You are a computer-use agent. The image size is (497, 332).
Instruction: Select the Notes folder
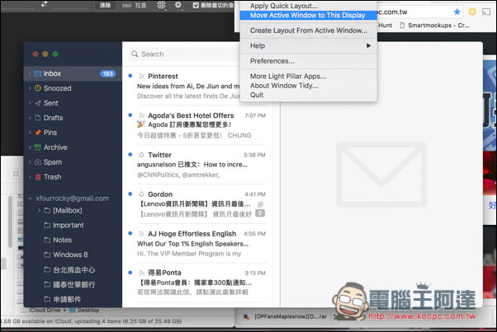click(x=63, y=240)
